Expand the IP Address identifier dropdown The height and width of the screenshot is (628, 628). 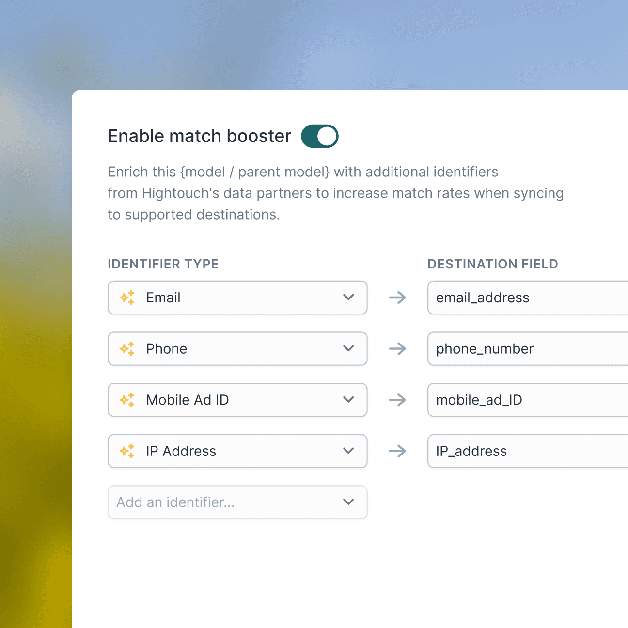[348, 451]
